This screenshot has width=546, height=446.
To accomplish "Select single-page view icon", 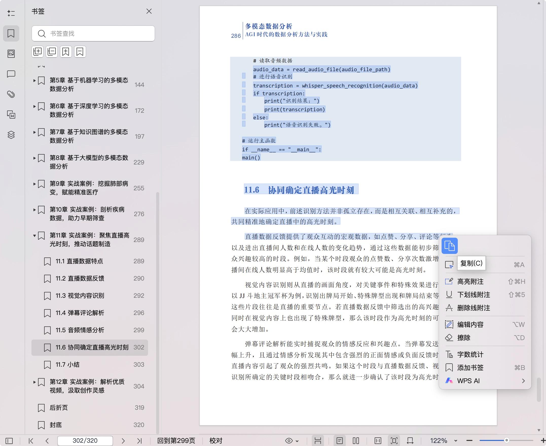I will 340,441.
